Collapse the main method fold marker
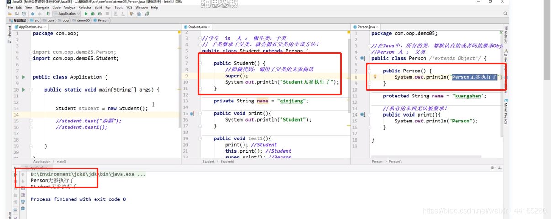The image size is (551, 219). (31, 90)
